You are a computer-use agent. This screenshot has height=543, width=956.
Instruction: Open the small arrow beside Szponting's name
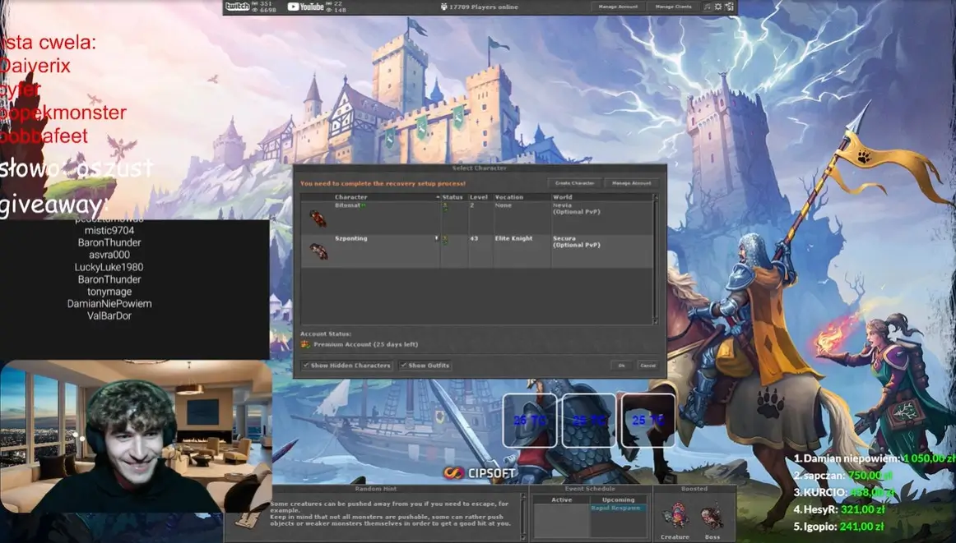[437, 238]
